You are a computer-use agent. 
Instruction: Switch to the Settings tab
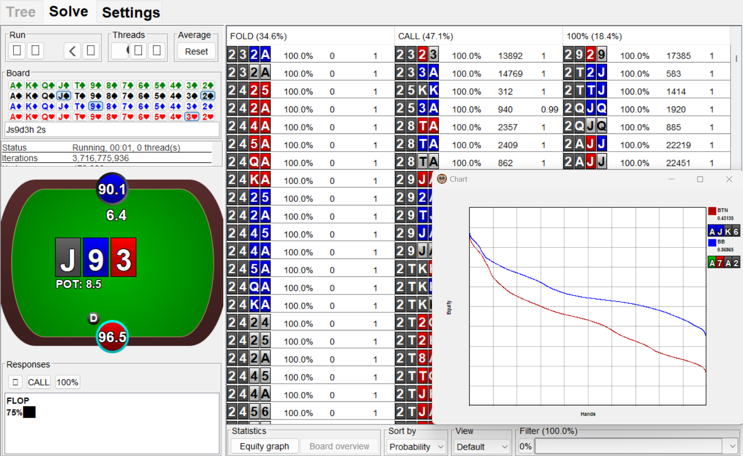(x=129, y=12)
